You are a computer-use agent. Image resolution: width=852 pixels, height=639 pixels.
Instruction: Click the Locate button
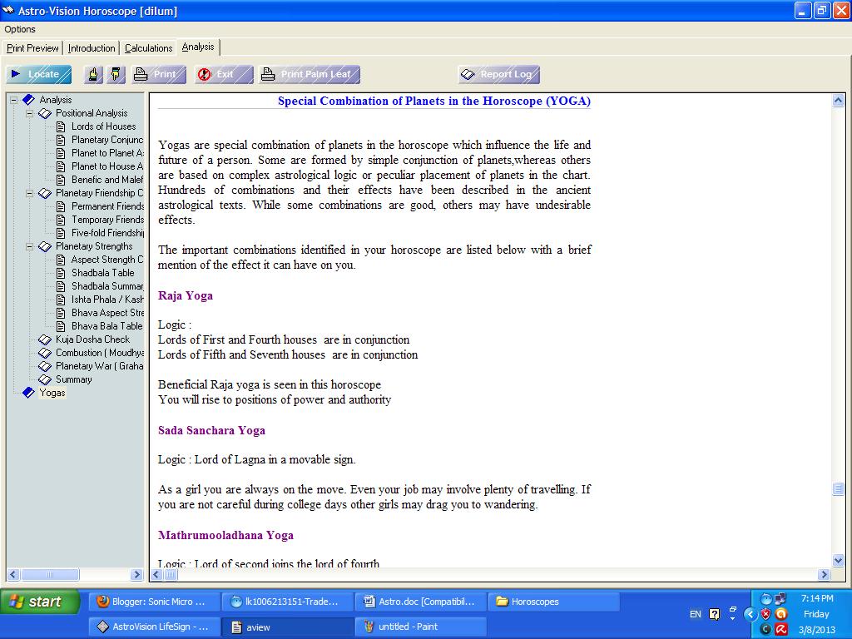point(38,74)
